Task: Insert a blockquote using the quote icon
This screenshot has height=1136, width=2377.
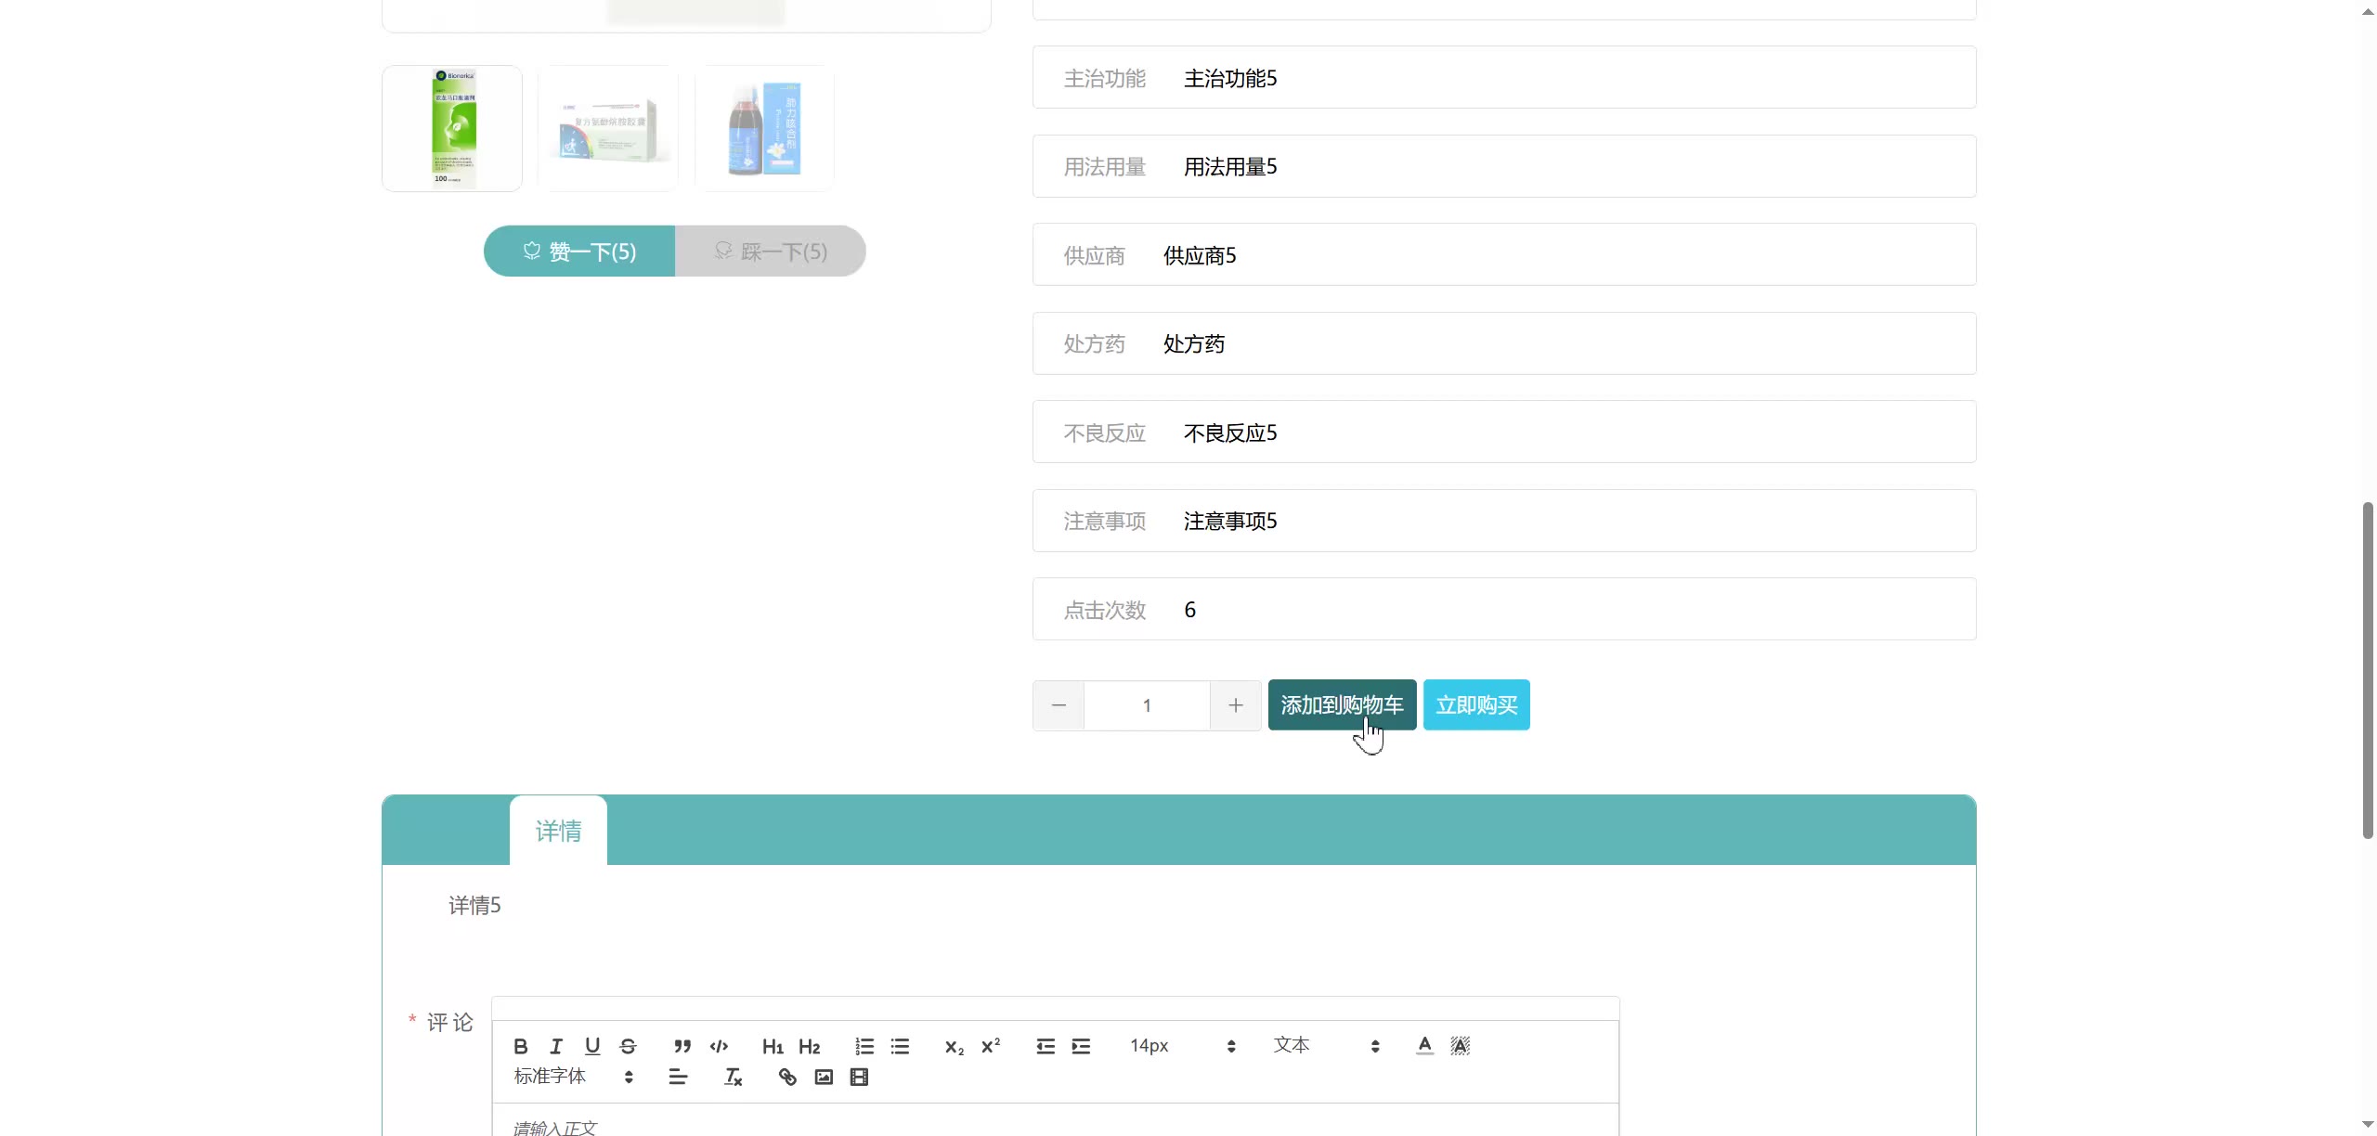Action: point(682,1046)
